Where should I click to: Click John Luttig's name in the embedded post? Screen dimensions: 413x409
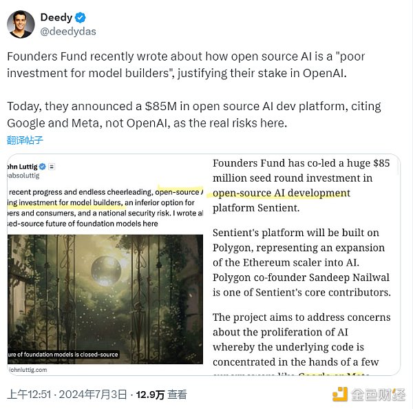tap(21, 167)
